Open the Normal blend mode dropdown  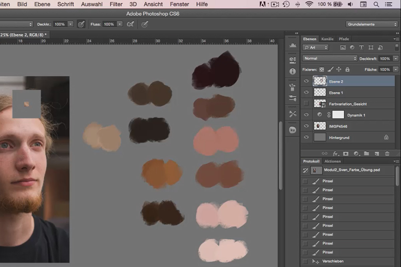[330, 58]
